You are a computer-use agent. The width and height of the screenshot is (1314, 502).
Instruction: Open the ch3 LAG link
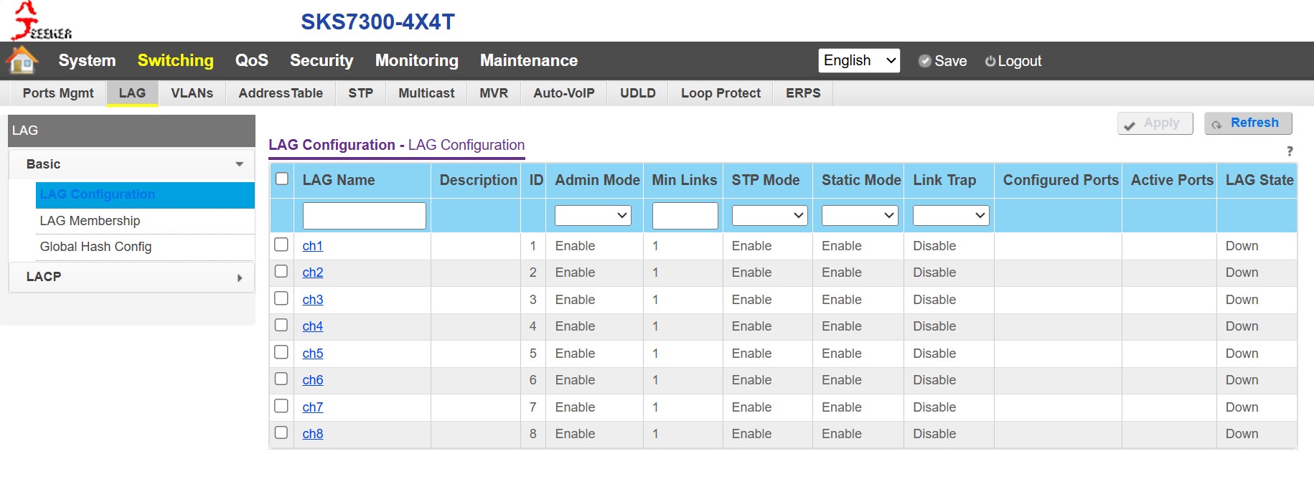click(313, 300)
